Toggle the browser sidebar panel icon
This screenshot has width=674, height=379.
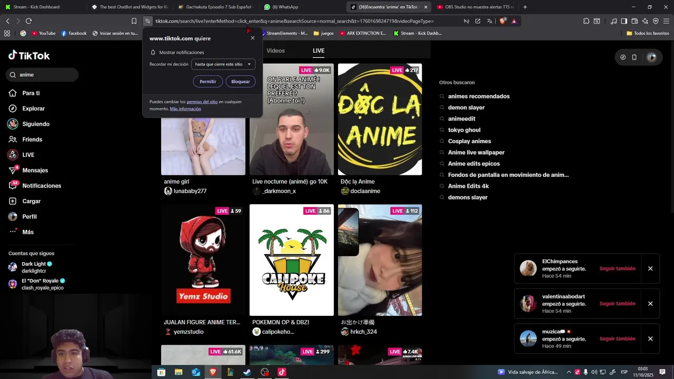tap(624, 21)
